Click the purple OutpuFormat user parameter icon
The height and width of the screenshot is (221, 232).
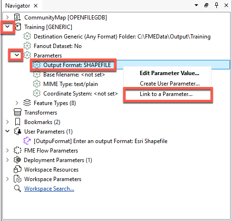tap(27, 141)
